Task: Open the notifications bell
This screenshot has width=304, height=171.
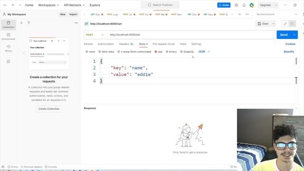Action: click(244, 5)
